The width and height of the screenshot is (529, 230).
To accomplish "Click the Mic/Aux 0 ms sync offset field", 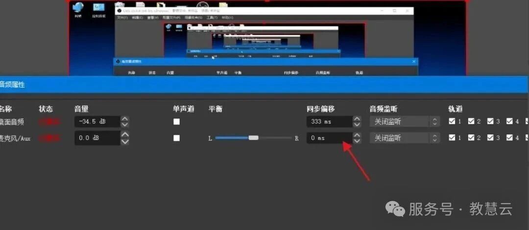I will coord(329,138).
